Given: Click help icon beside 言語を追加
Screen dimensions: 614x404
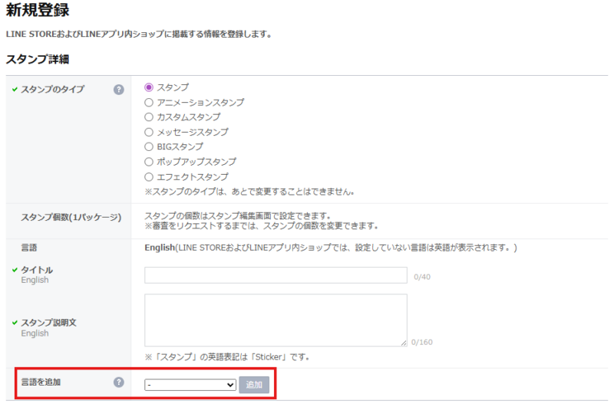Looking at the screenshot, I should coord(119,382).
